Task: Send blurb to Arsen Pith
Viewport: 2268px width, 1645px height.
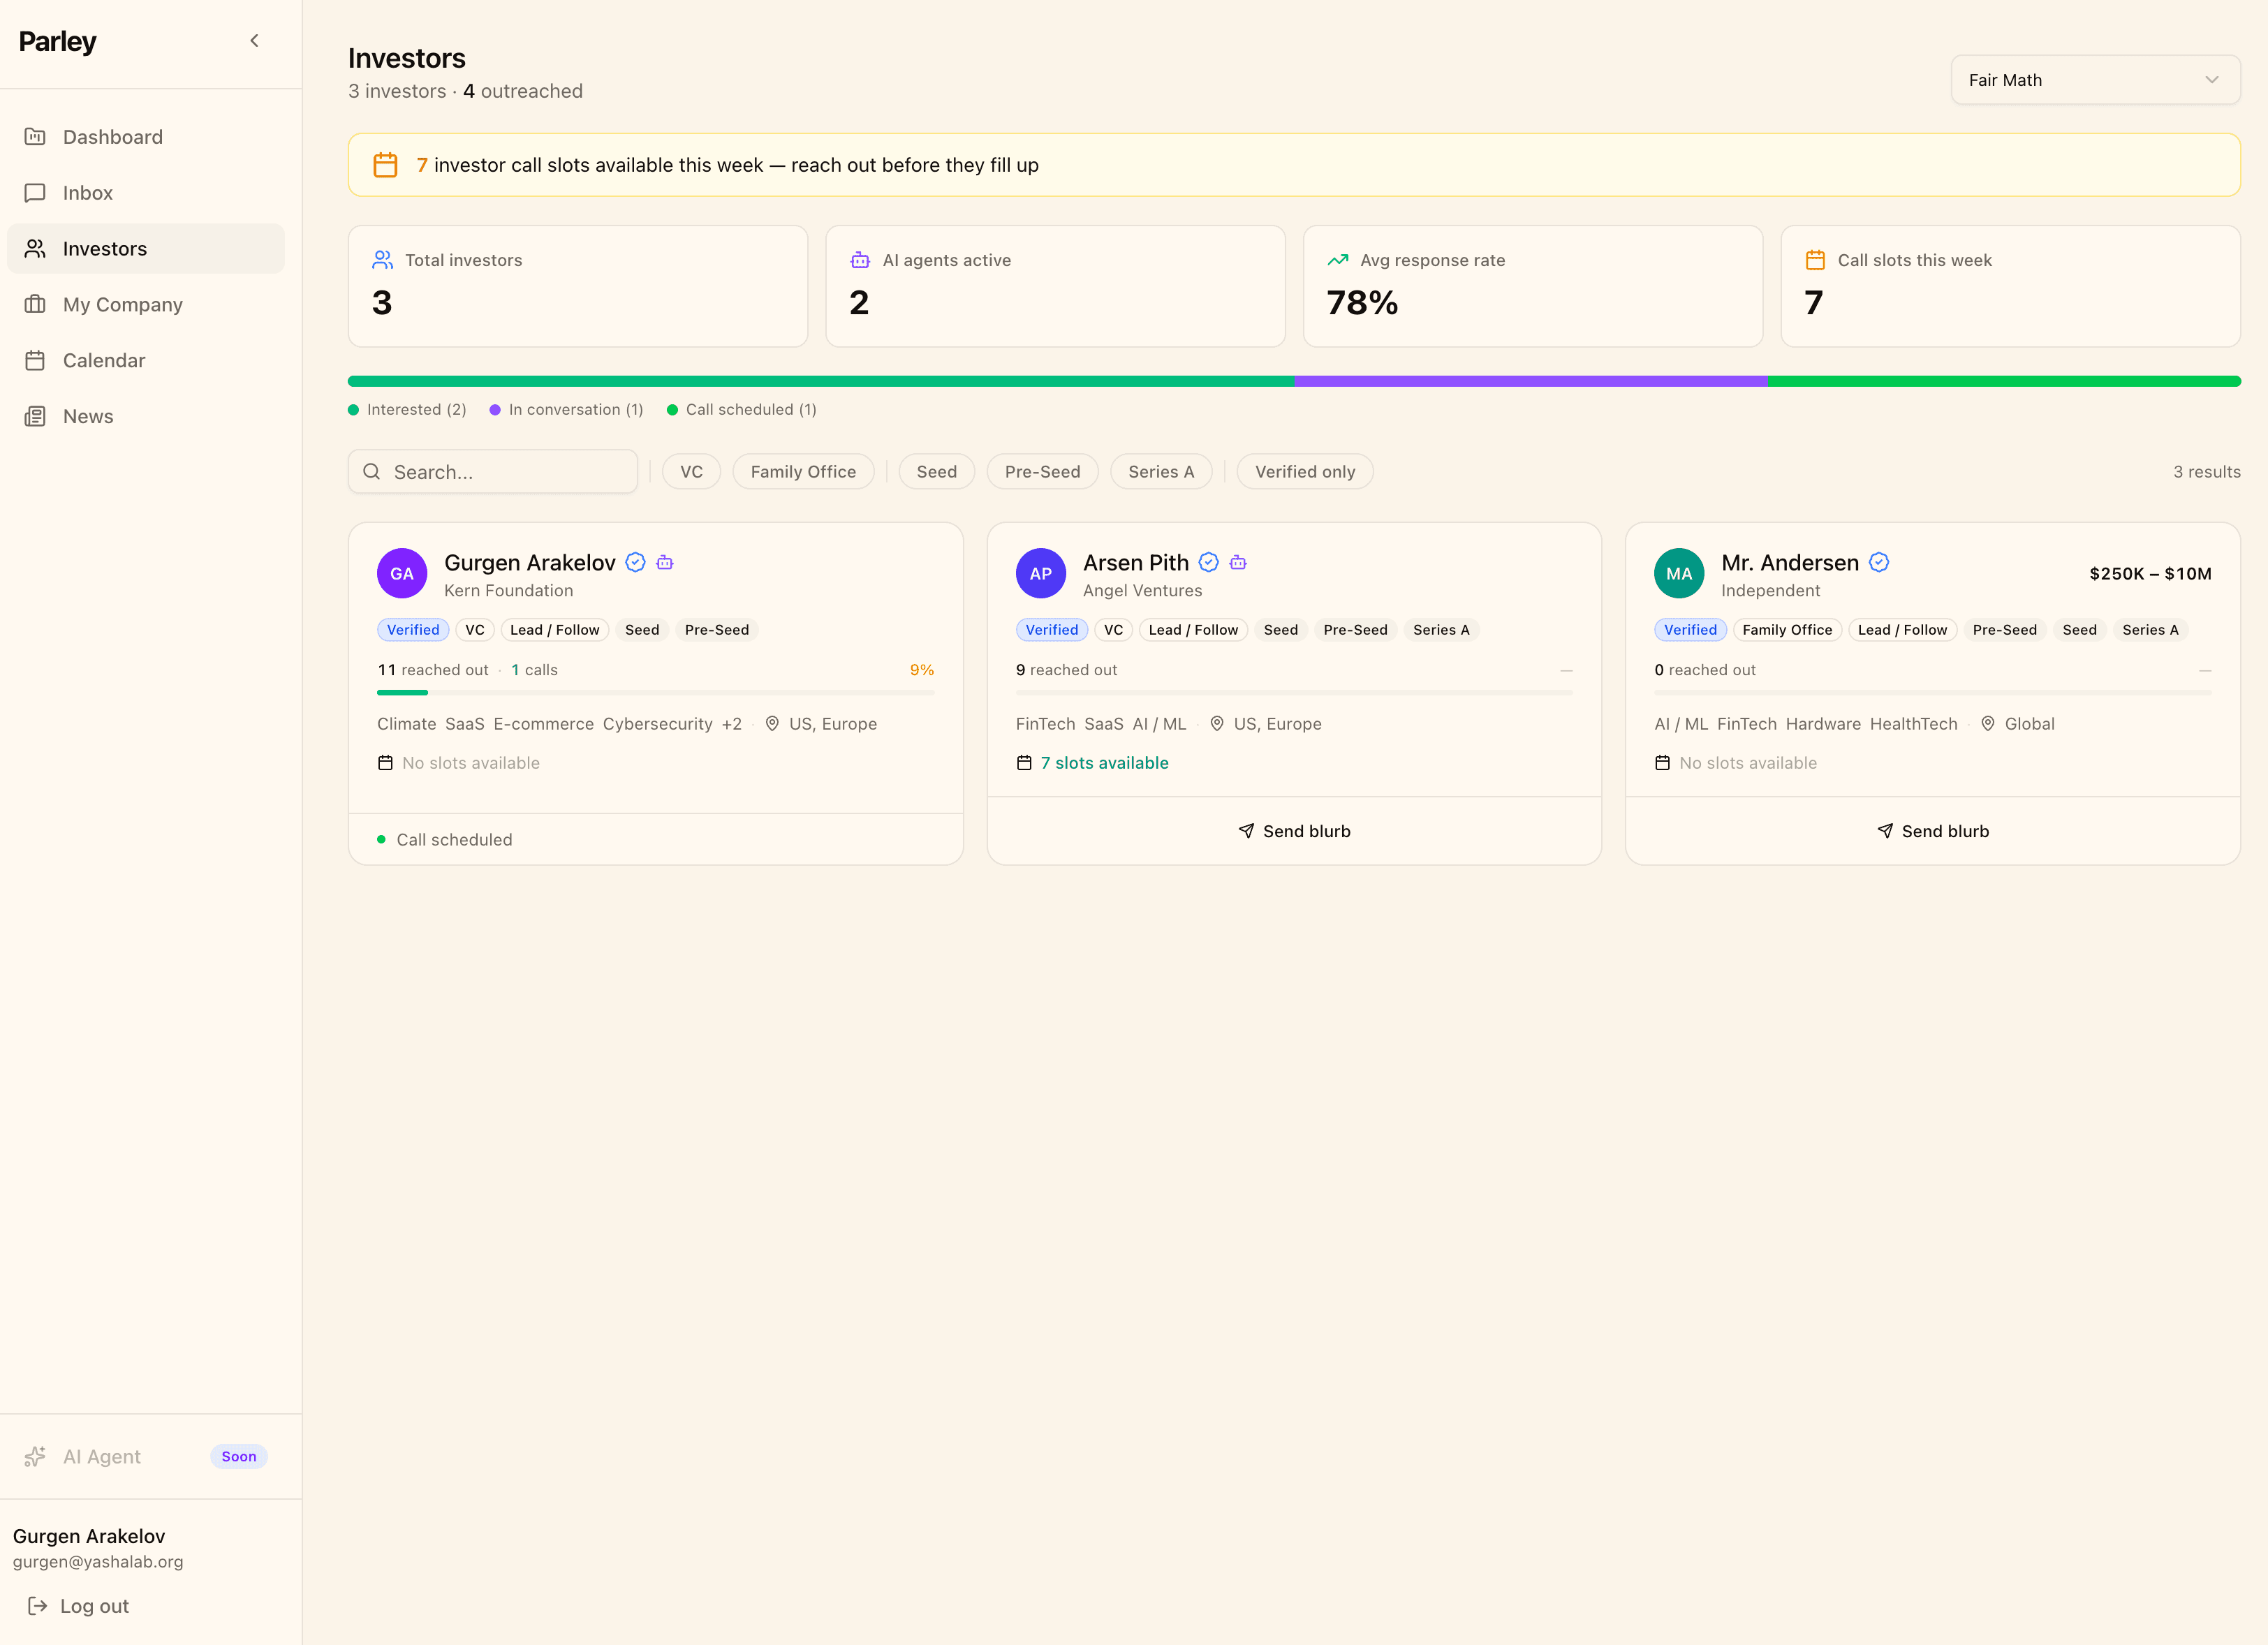Action: [x=1294, y=830]
